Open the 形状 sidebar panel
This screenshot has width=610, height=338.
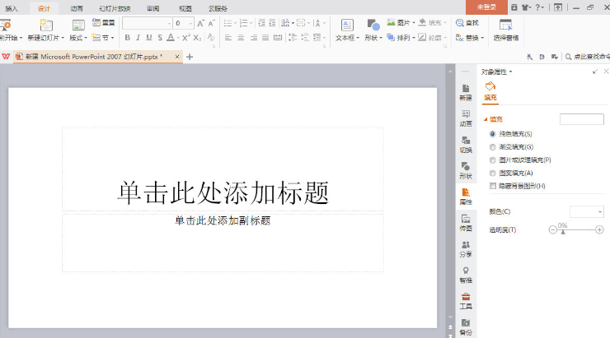(466, 170)
